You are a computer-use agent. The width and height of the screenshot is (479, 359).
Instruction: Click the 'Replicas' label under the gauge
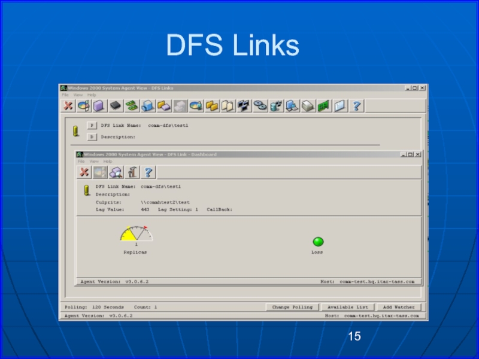tap(135, 252)
